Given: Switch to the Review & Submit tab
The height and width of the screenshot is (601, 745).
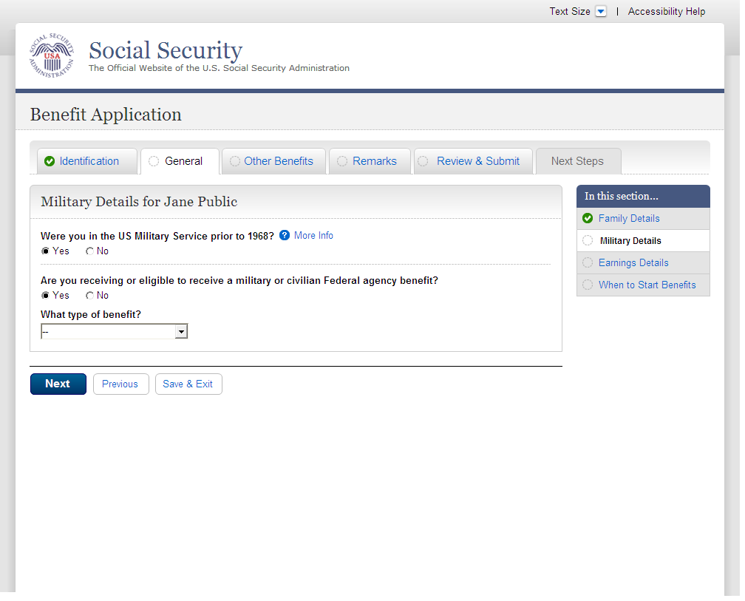Looking at the screenshot, I should (x=477, y=161).
